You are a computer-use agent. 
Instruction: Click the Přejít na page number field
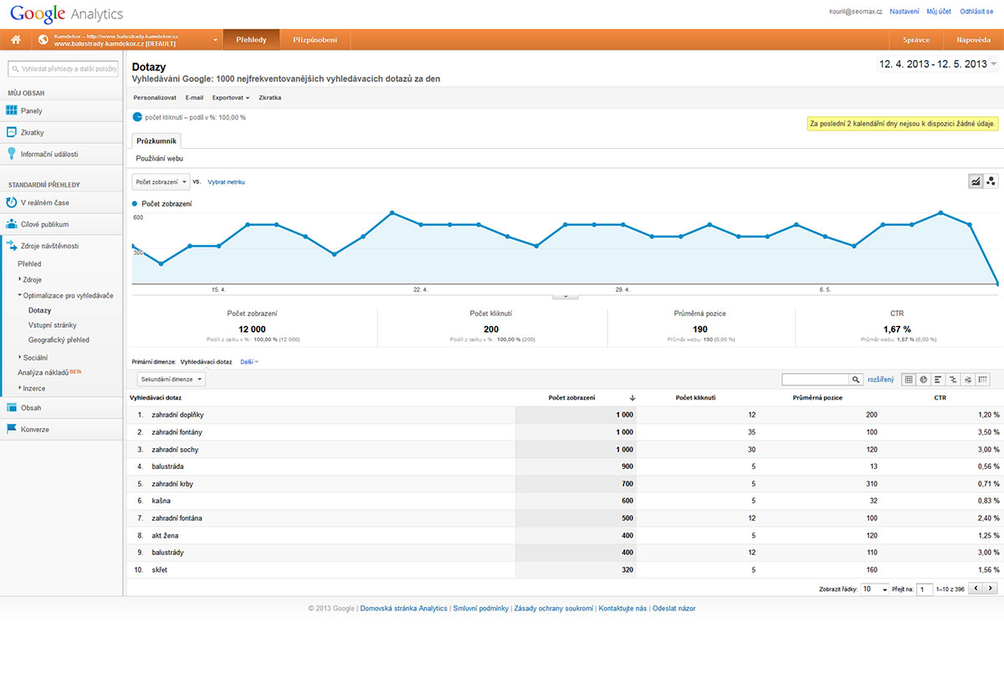click(925, 589)
